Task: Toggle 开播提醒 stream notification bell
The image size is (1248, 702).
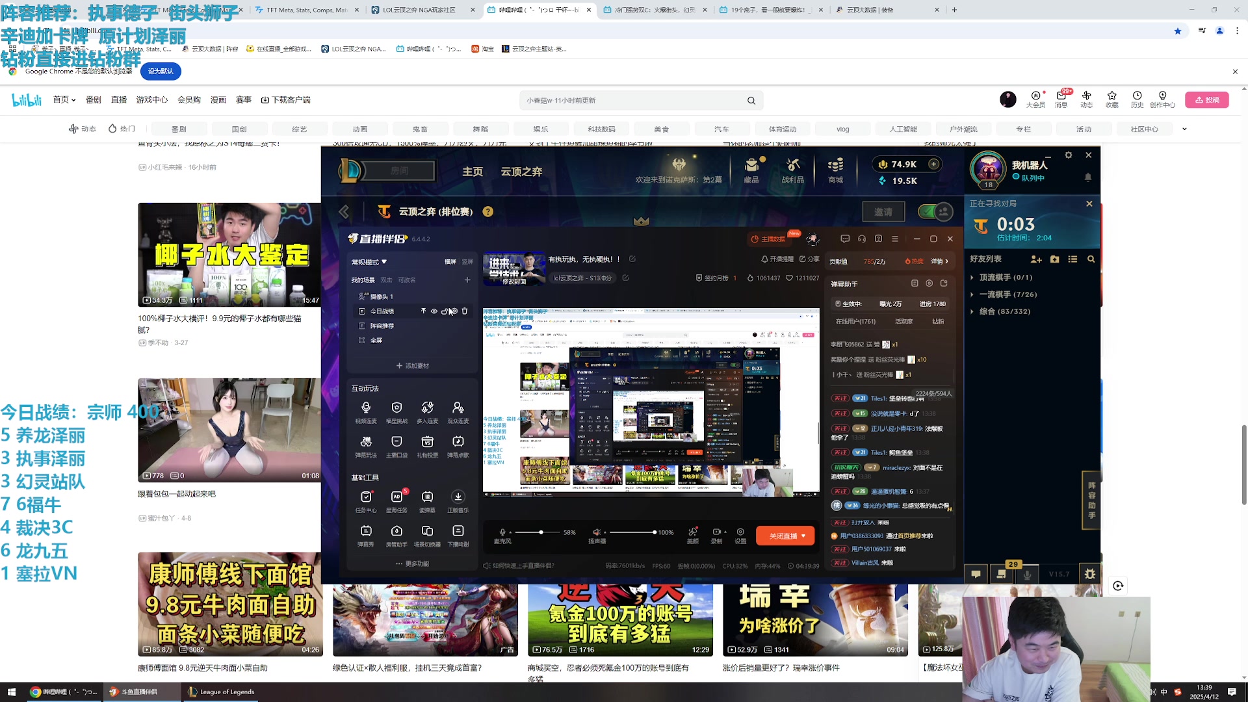Action: click(x=777, y=259)
